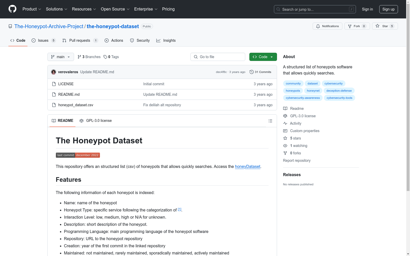Open the Security tab
Viewport: 410px width, 256px height.
140,40
